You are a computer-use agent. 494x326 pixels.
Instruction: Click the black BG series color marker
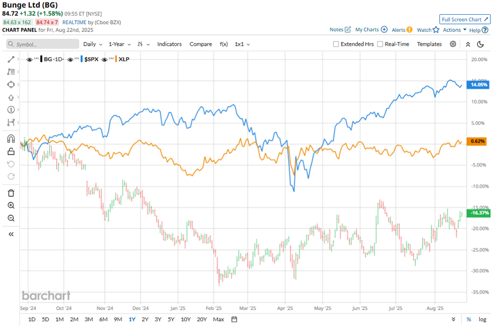pyautogui.click(x=42, y=59)
